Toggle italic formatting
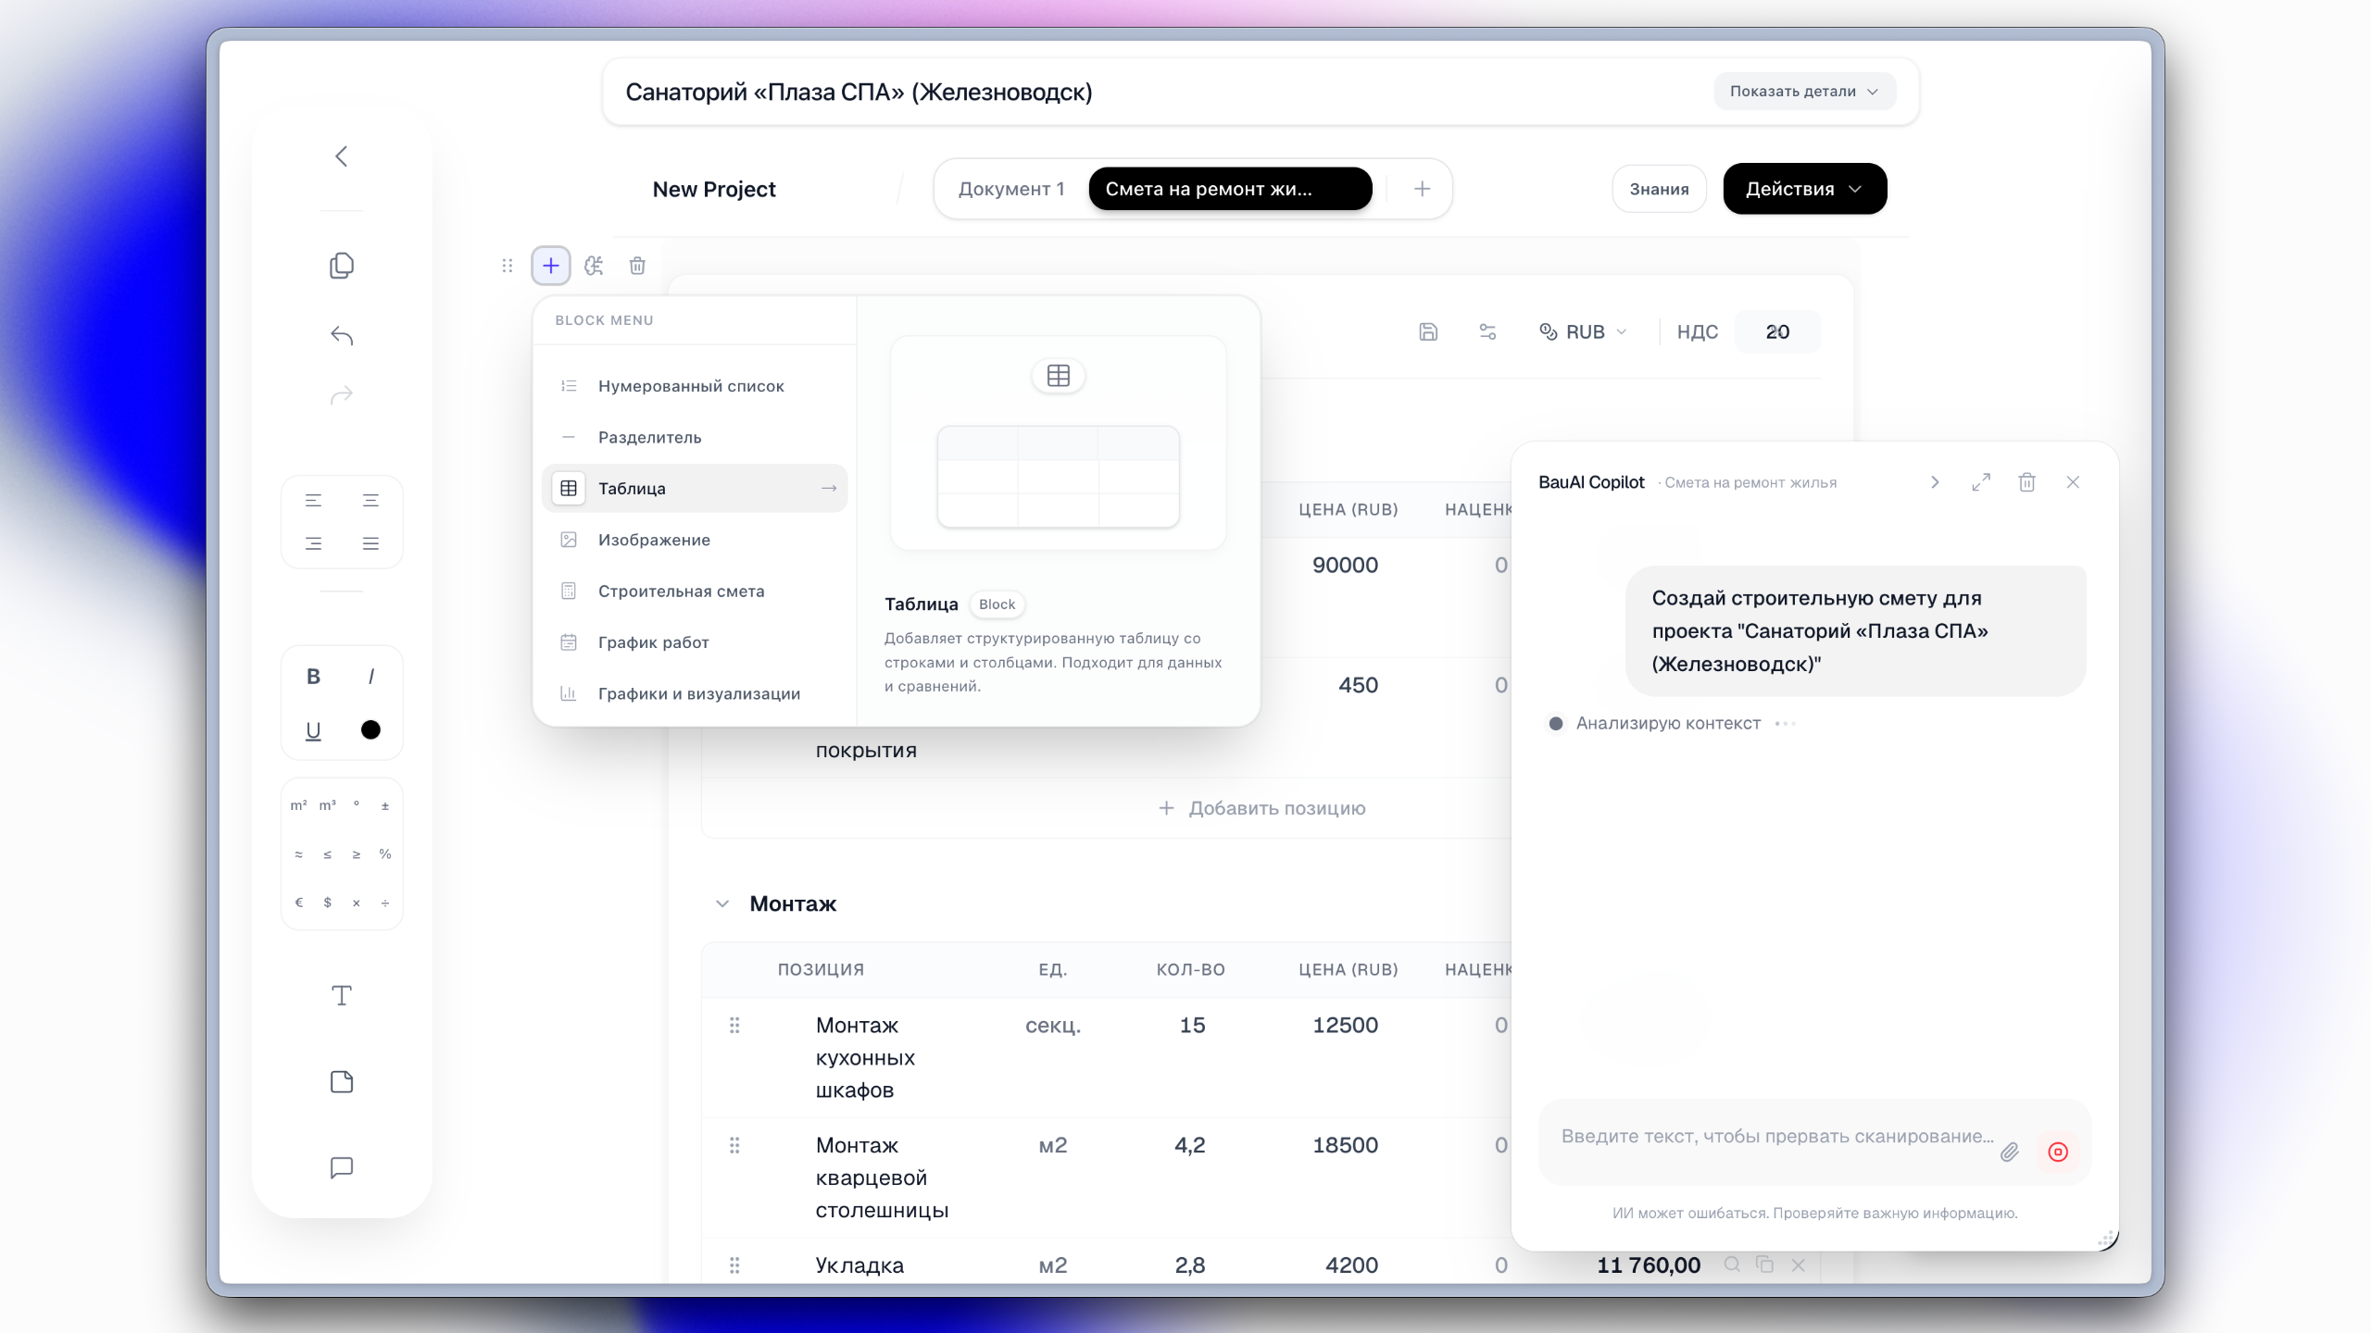 370,677
